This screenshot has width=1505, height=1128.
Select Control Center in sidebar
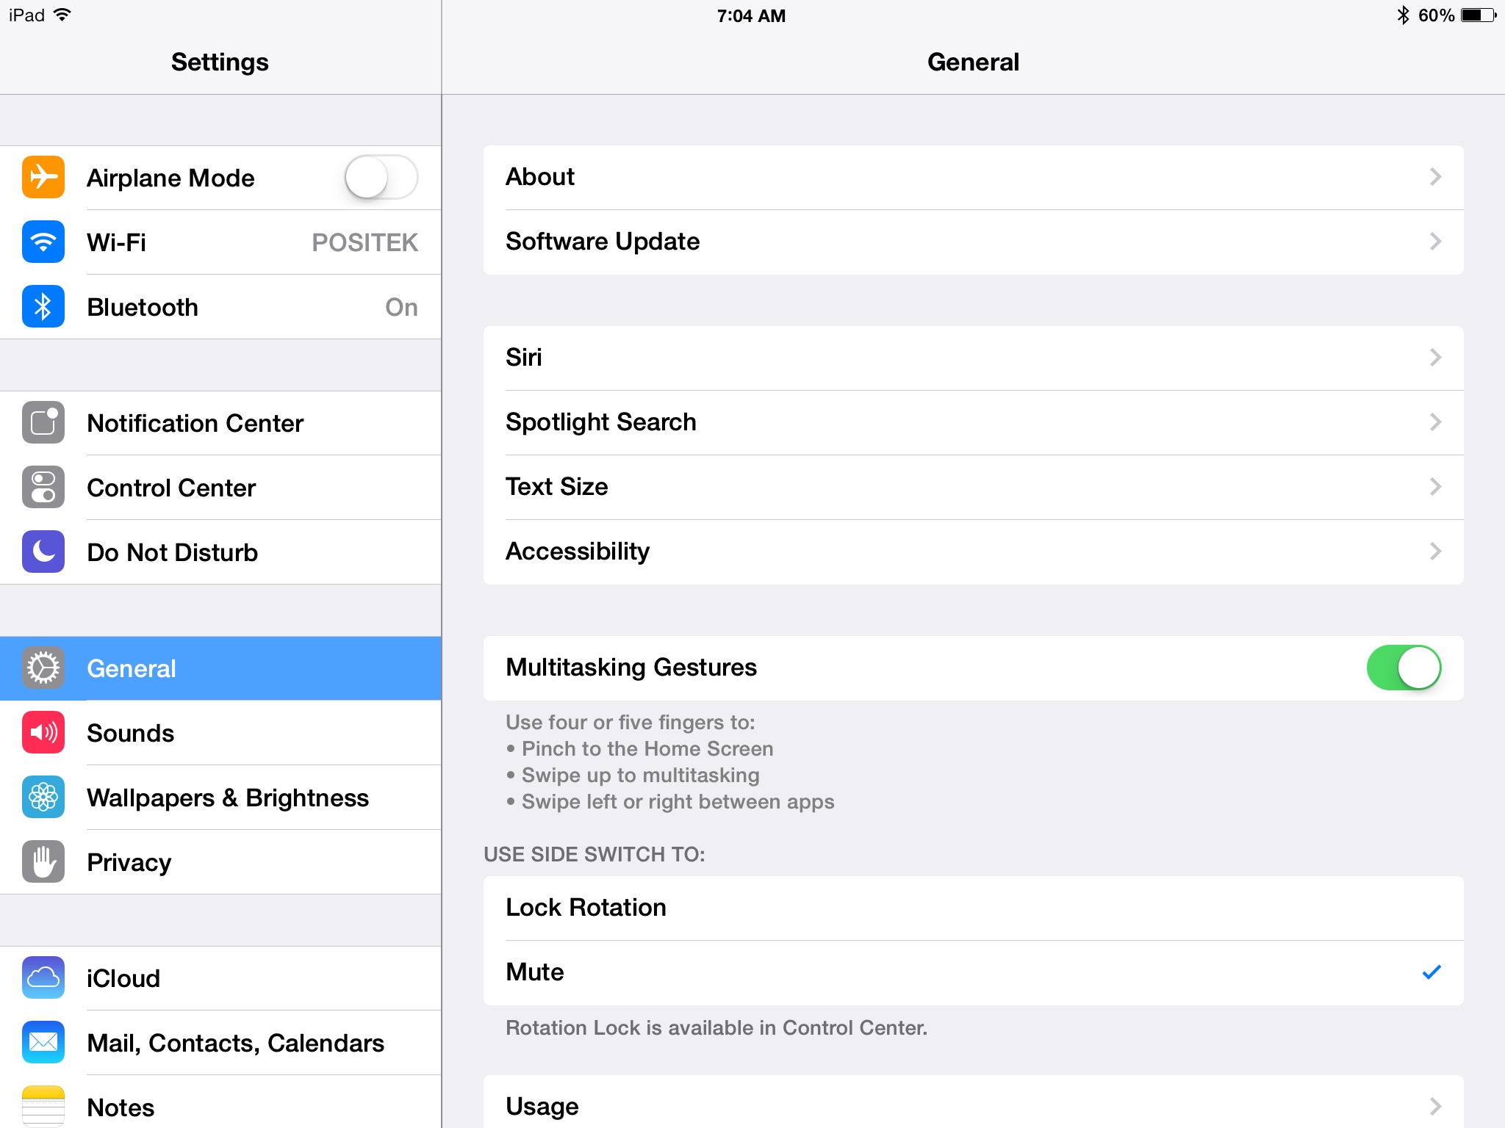220,487
